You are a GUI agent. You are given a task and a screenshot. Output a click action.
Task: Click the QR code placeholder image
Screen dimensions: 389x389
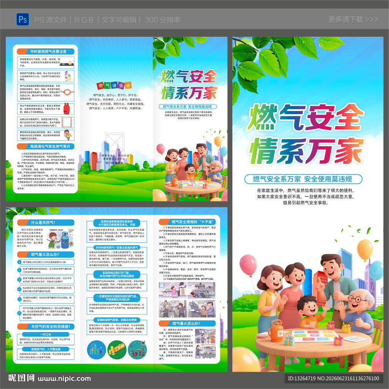pyautogui.click(x=115, y=142)
